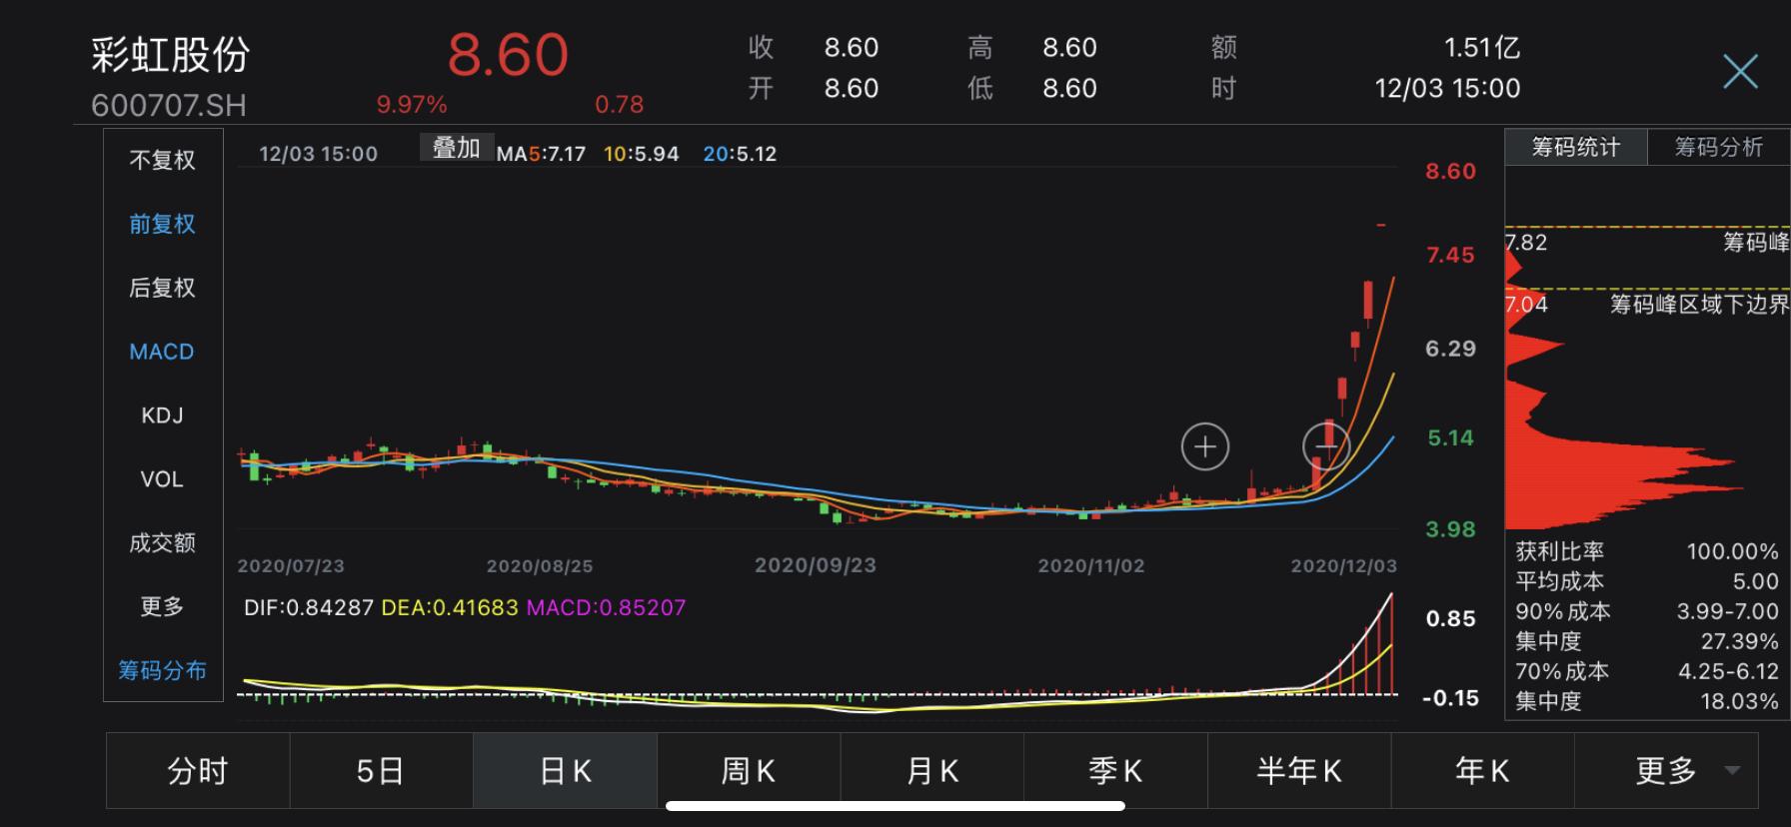Image resolution: width=1791 pixels, height=827 pixels.
Task: Select the 年K tab
Action: (1482, 770)
